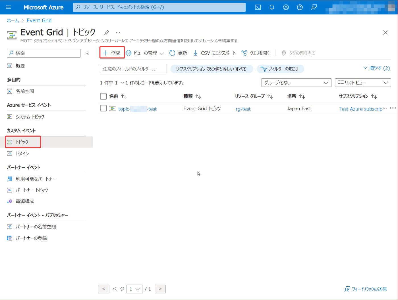Click the 作成 create button
This screenshot has width=398, height=300.
(112, 53)
